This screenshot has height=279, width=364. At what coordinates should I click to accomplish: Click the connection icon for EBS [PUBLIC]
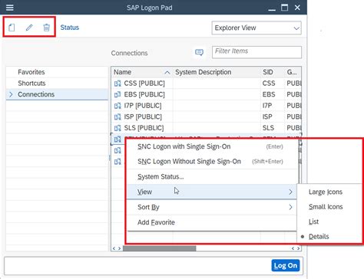[x=117, y=94]
